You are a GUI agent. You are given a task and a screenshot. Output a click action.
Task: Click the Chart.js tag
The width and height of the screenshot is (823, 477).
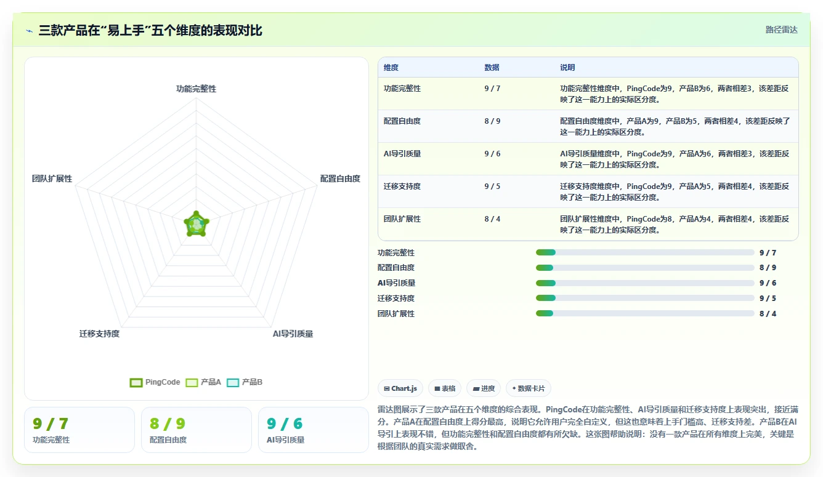(x=400, y=388)
